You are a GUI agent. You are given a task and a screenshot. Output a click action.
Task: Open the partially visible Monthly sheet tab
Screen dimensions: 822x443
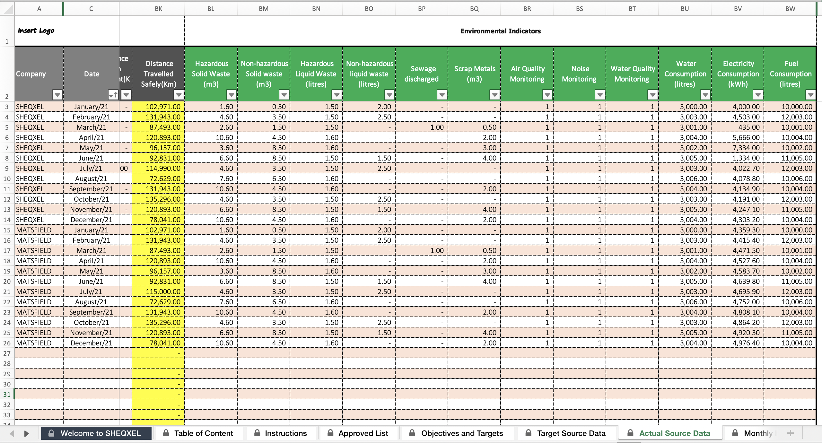click(752, 433)
